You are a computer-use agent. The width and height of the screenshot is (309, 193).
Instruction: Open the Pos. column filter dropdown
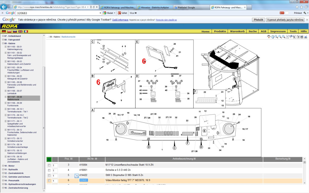(71, 159)
